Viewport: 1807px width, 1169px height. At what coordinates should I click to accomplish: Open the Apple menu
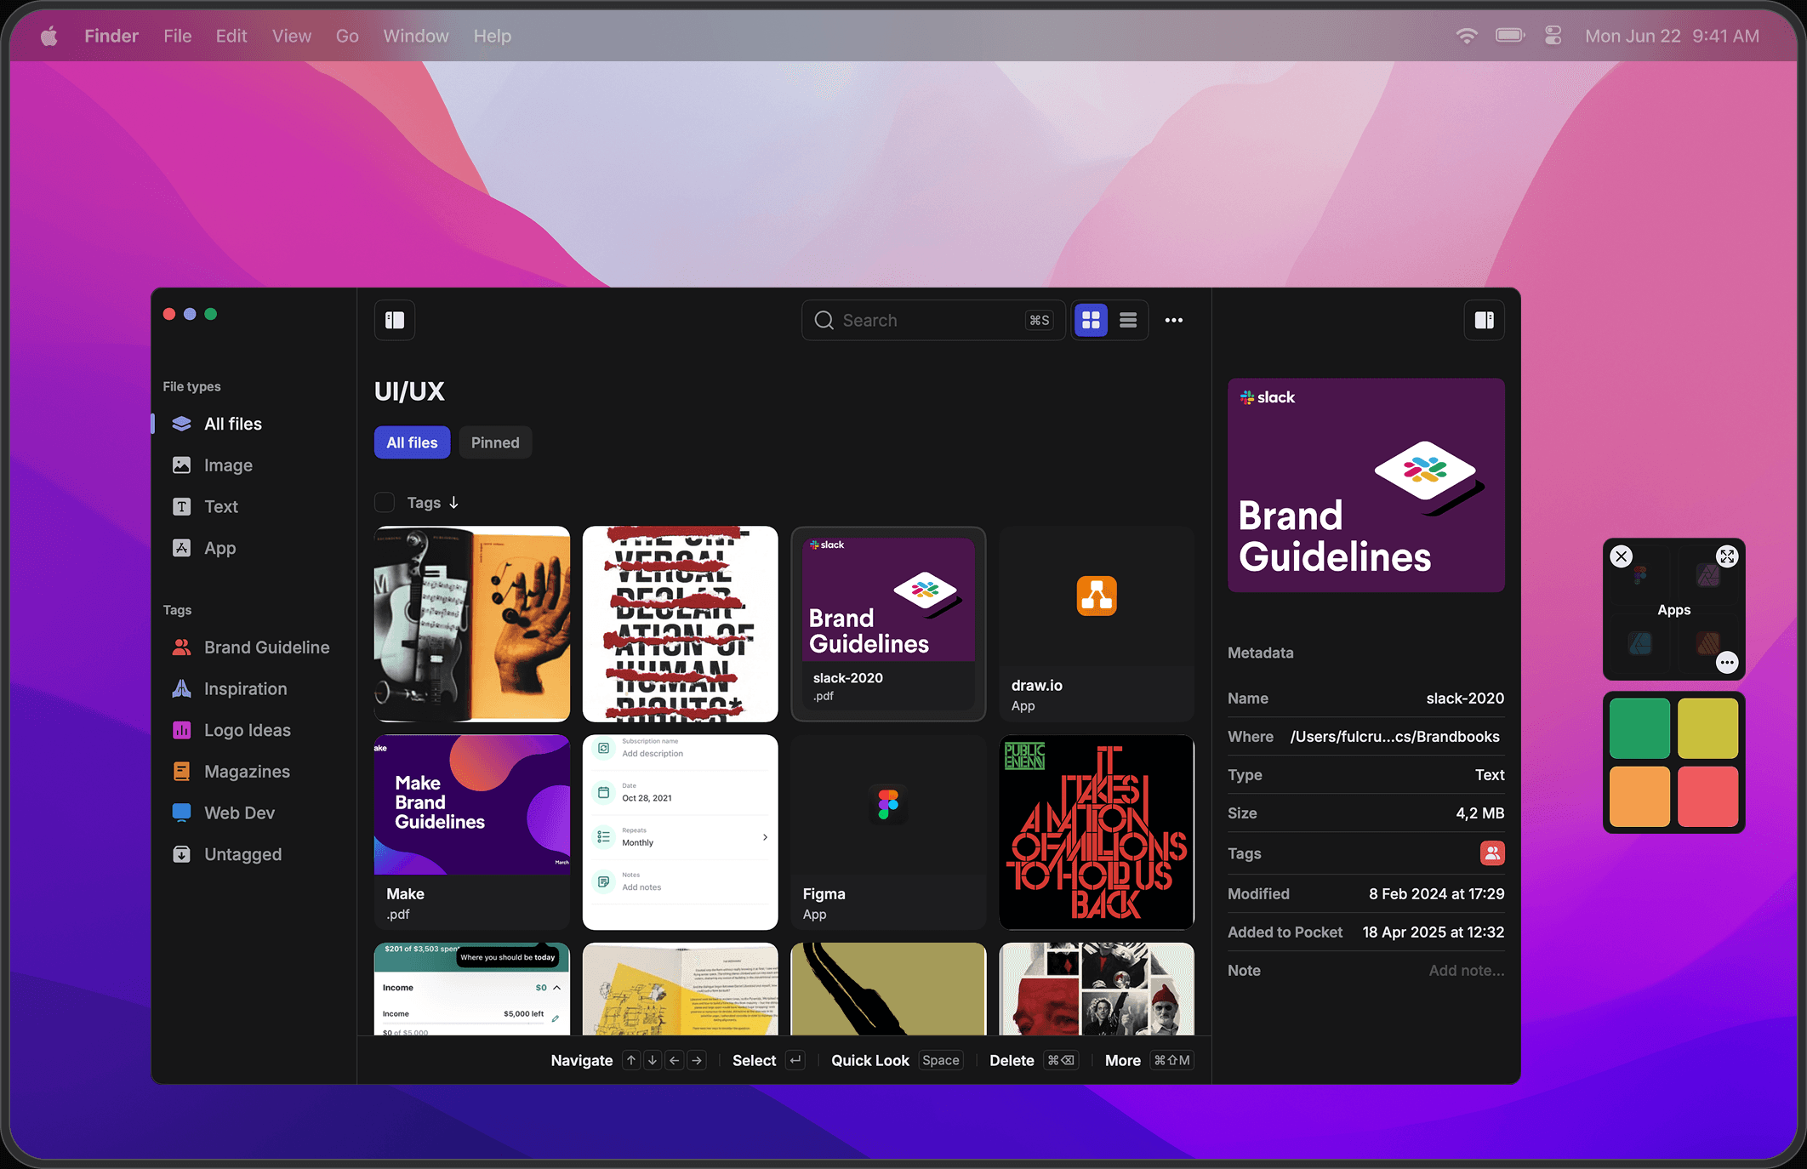tap(49, 36)
